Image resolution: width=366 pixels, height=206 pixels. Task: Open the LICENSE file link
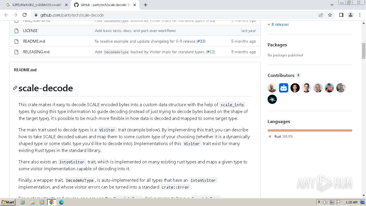(x=30, y=31)
